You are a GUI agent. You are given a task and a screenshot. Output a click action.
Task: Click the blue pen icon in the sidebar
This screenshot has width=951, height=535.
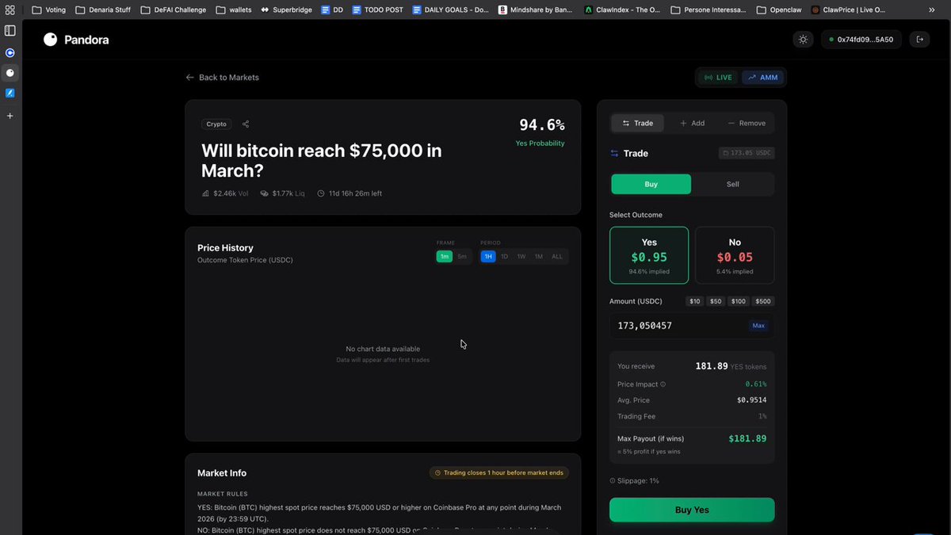pyautogui.click(x=10, y=93)
